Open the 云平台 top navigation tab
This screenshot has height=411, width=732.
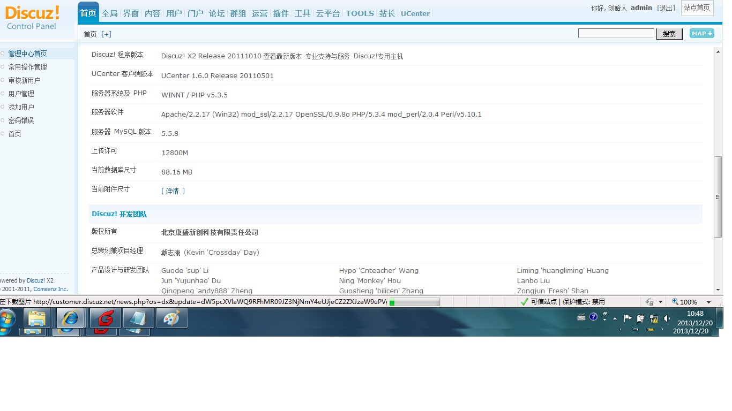tap(328, 13)
